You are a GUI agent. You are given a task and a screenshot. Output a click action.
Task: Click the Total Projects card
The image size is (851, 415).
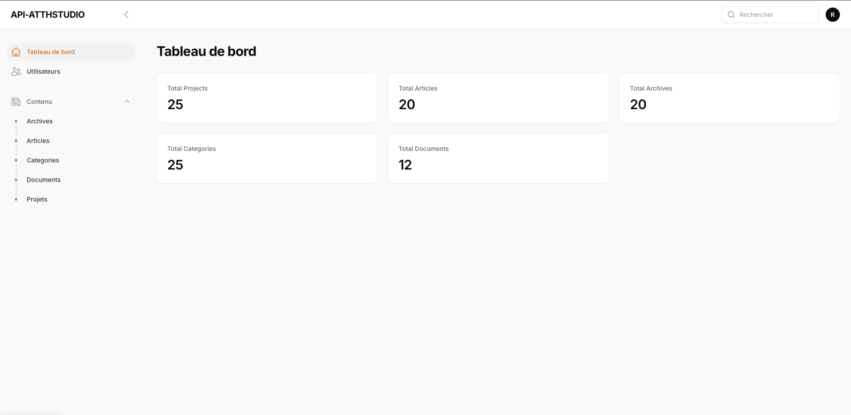point(267,98)
